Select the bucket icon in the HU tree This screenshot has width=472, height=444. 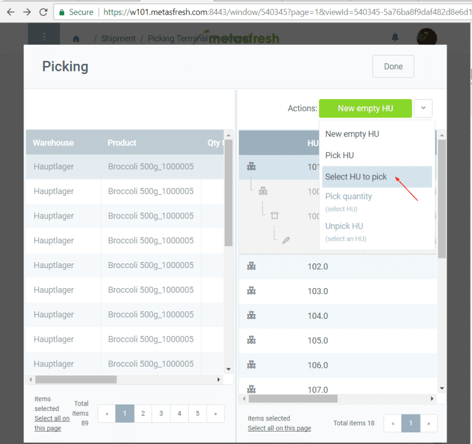tap(274, 216)
